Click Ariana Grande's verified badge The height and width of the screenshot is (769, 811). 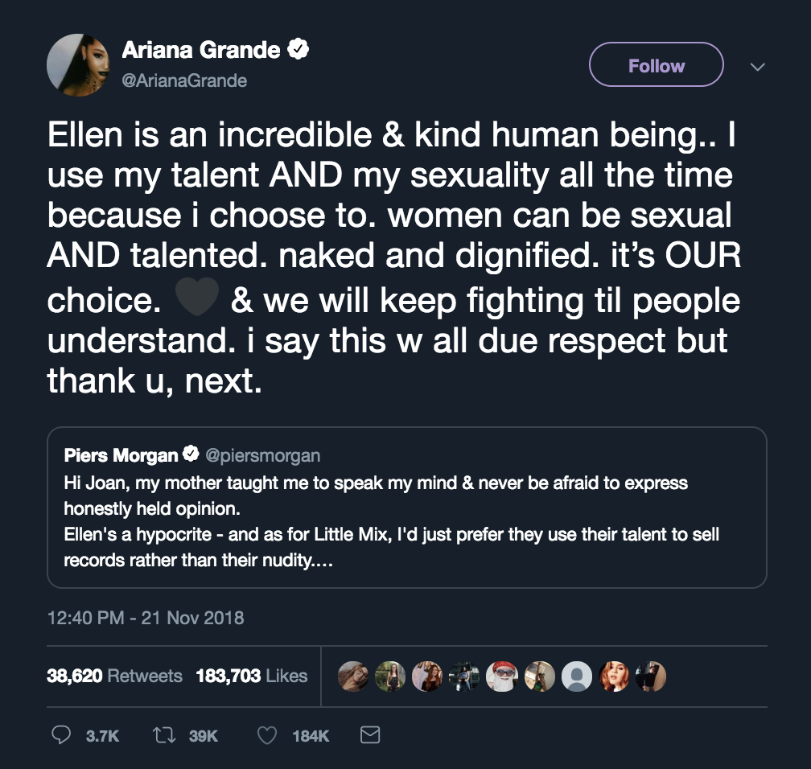pos(299,50)
